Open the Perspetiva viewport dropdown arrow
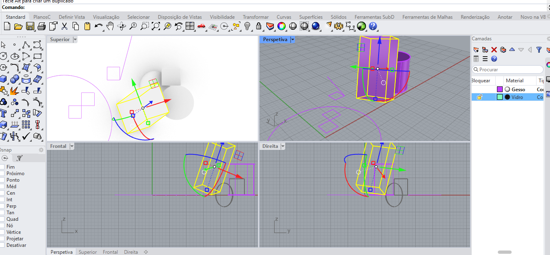 click(x=293, y=40)
